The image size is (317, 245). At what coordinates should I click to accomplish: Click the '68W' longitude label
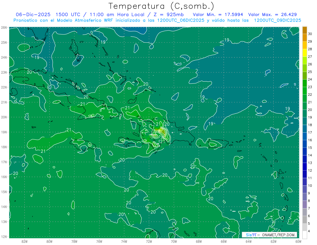199,241
